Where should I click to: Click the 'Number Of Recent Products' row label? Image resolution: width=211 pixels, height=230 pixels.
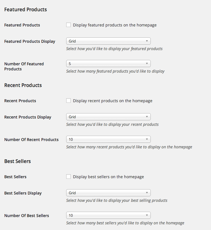tap(32, 140)
